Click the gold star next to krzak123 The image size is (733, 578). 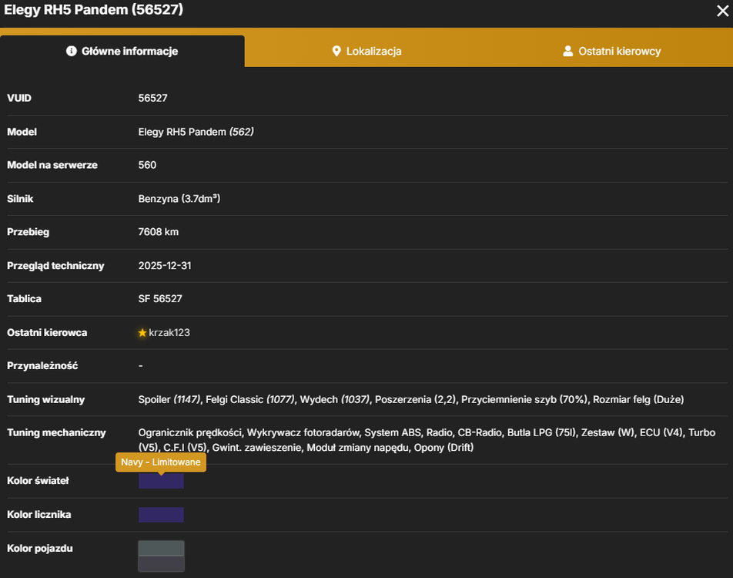[142, 333]
